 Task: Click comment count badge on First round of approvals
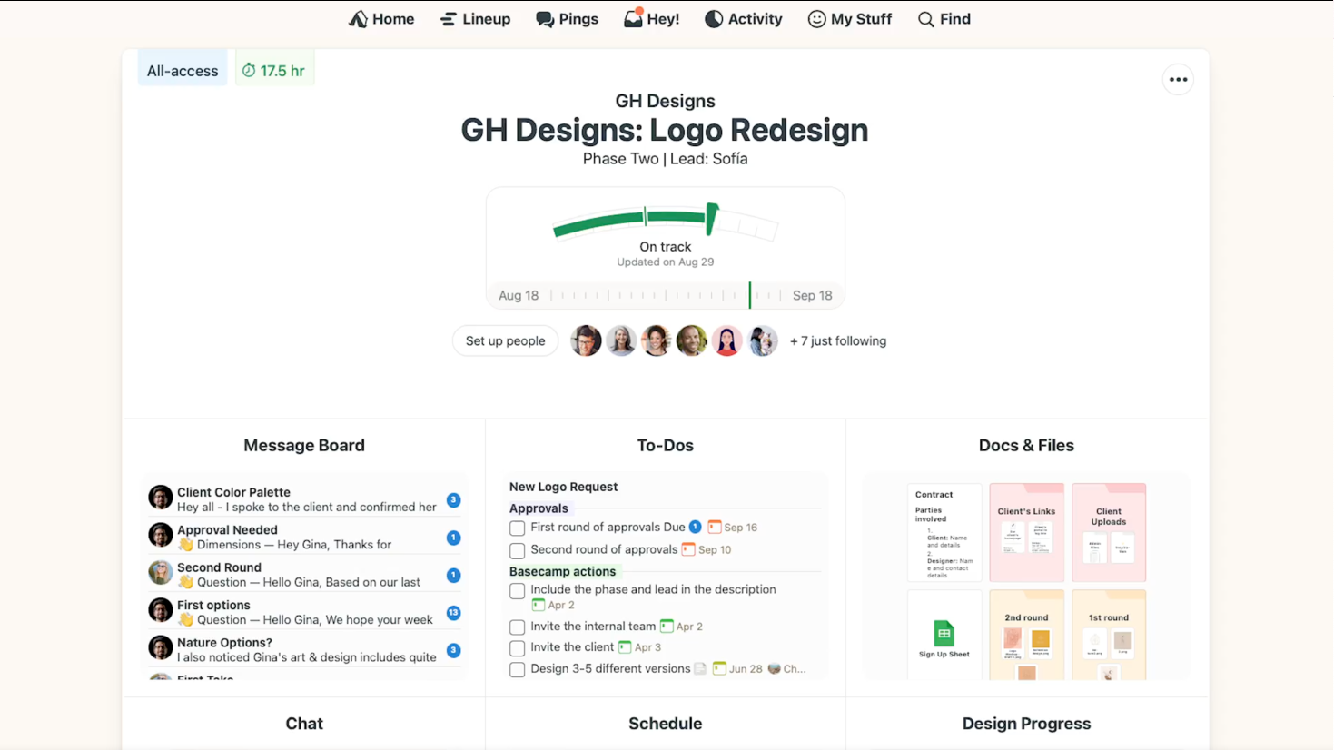695,527
